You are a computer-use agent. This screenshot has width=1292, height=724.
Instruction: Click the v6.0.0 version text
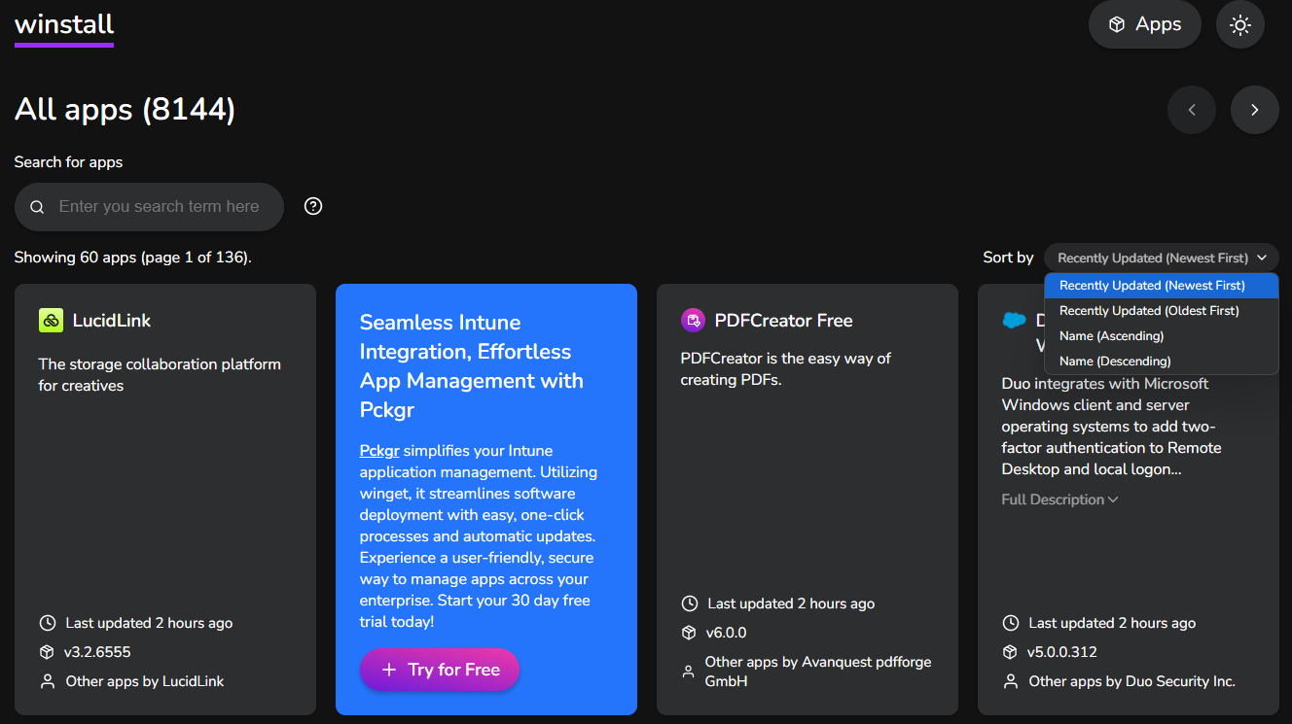click(726, 633)
